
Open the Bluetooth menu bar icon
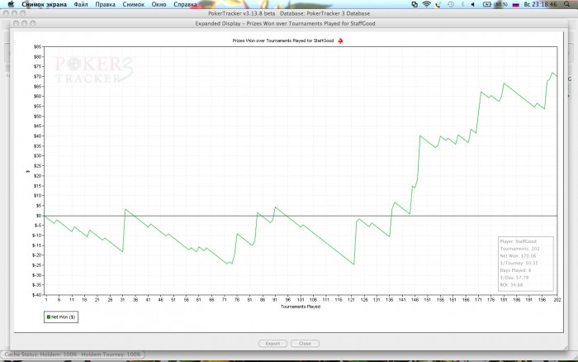point(462,4)
